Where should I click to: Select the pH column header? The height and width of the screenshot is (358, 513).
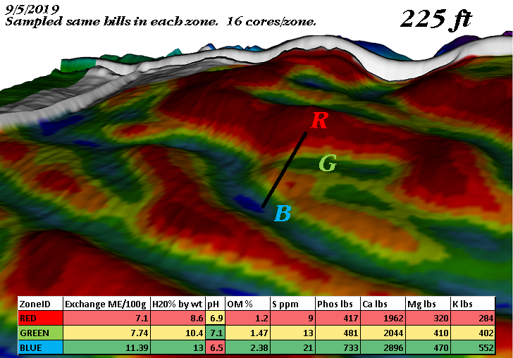pyautogui.click(x=215, y=304)
